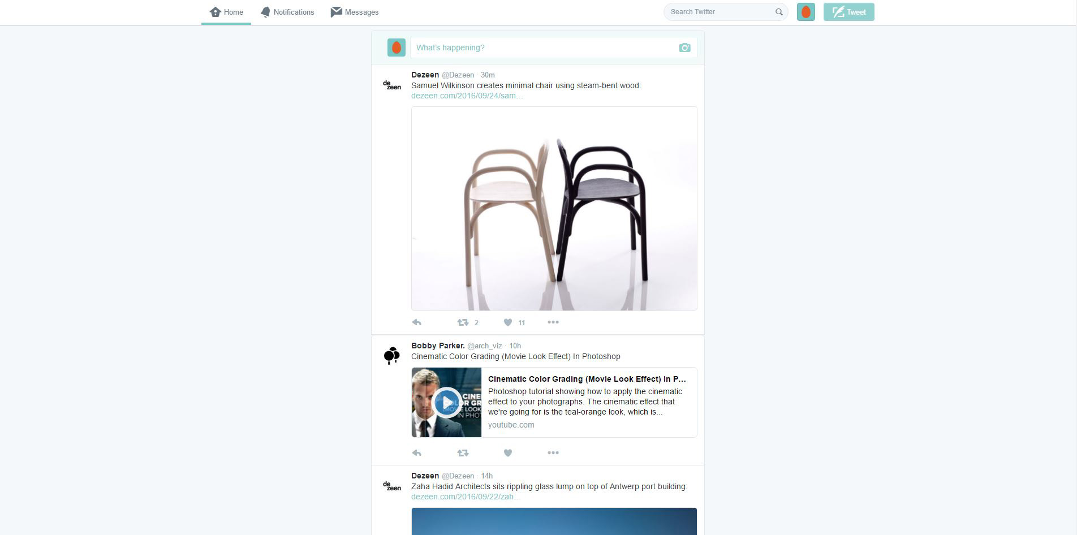Open more options on Bobby Parker's tweet
The width and height of the screenshot is (1077, 535).
click(x=553, y=453)
